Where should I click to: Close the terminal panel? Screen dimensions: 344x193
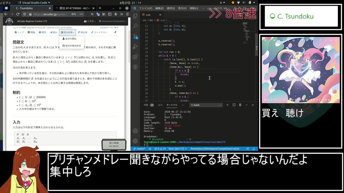point(253,105)
